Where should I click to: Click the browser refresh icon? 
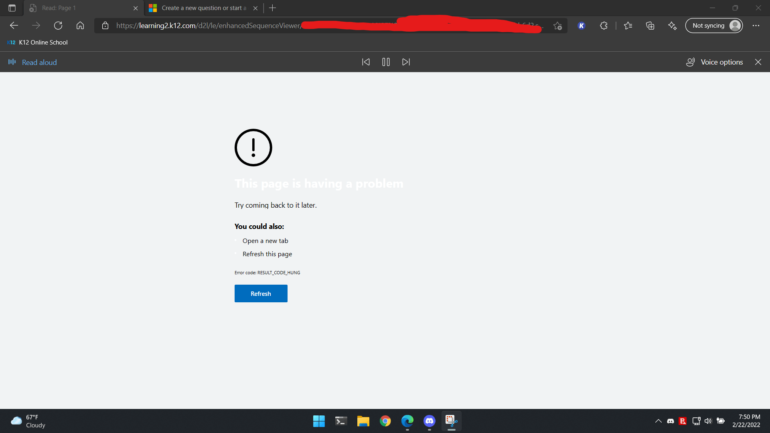point(58,26)
